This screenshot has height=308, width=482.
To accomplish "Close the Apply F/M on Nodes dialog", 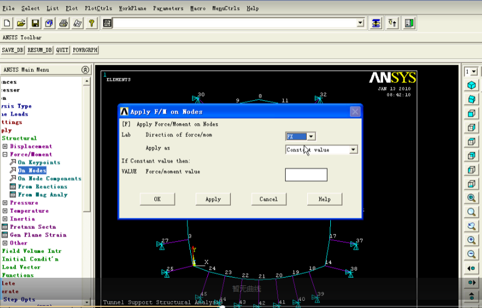I will click(355, 112).
